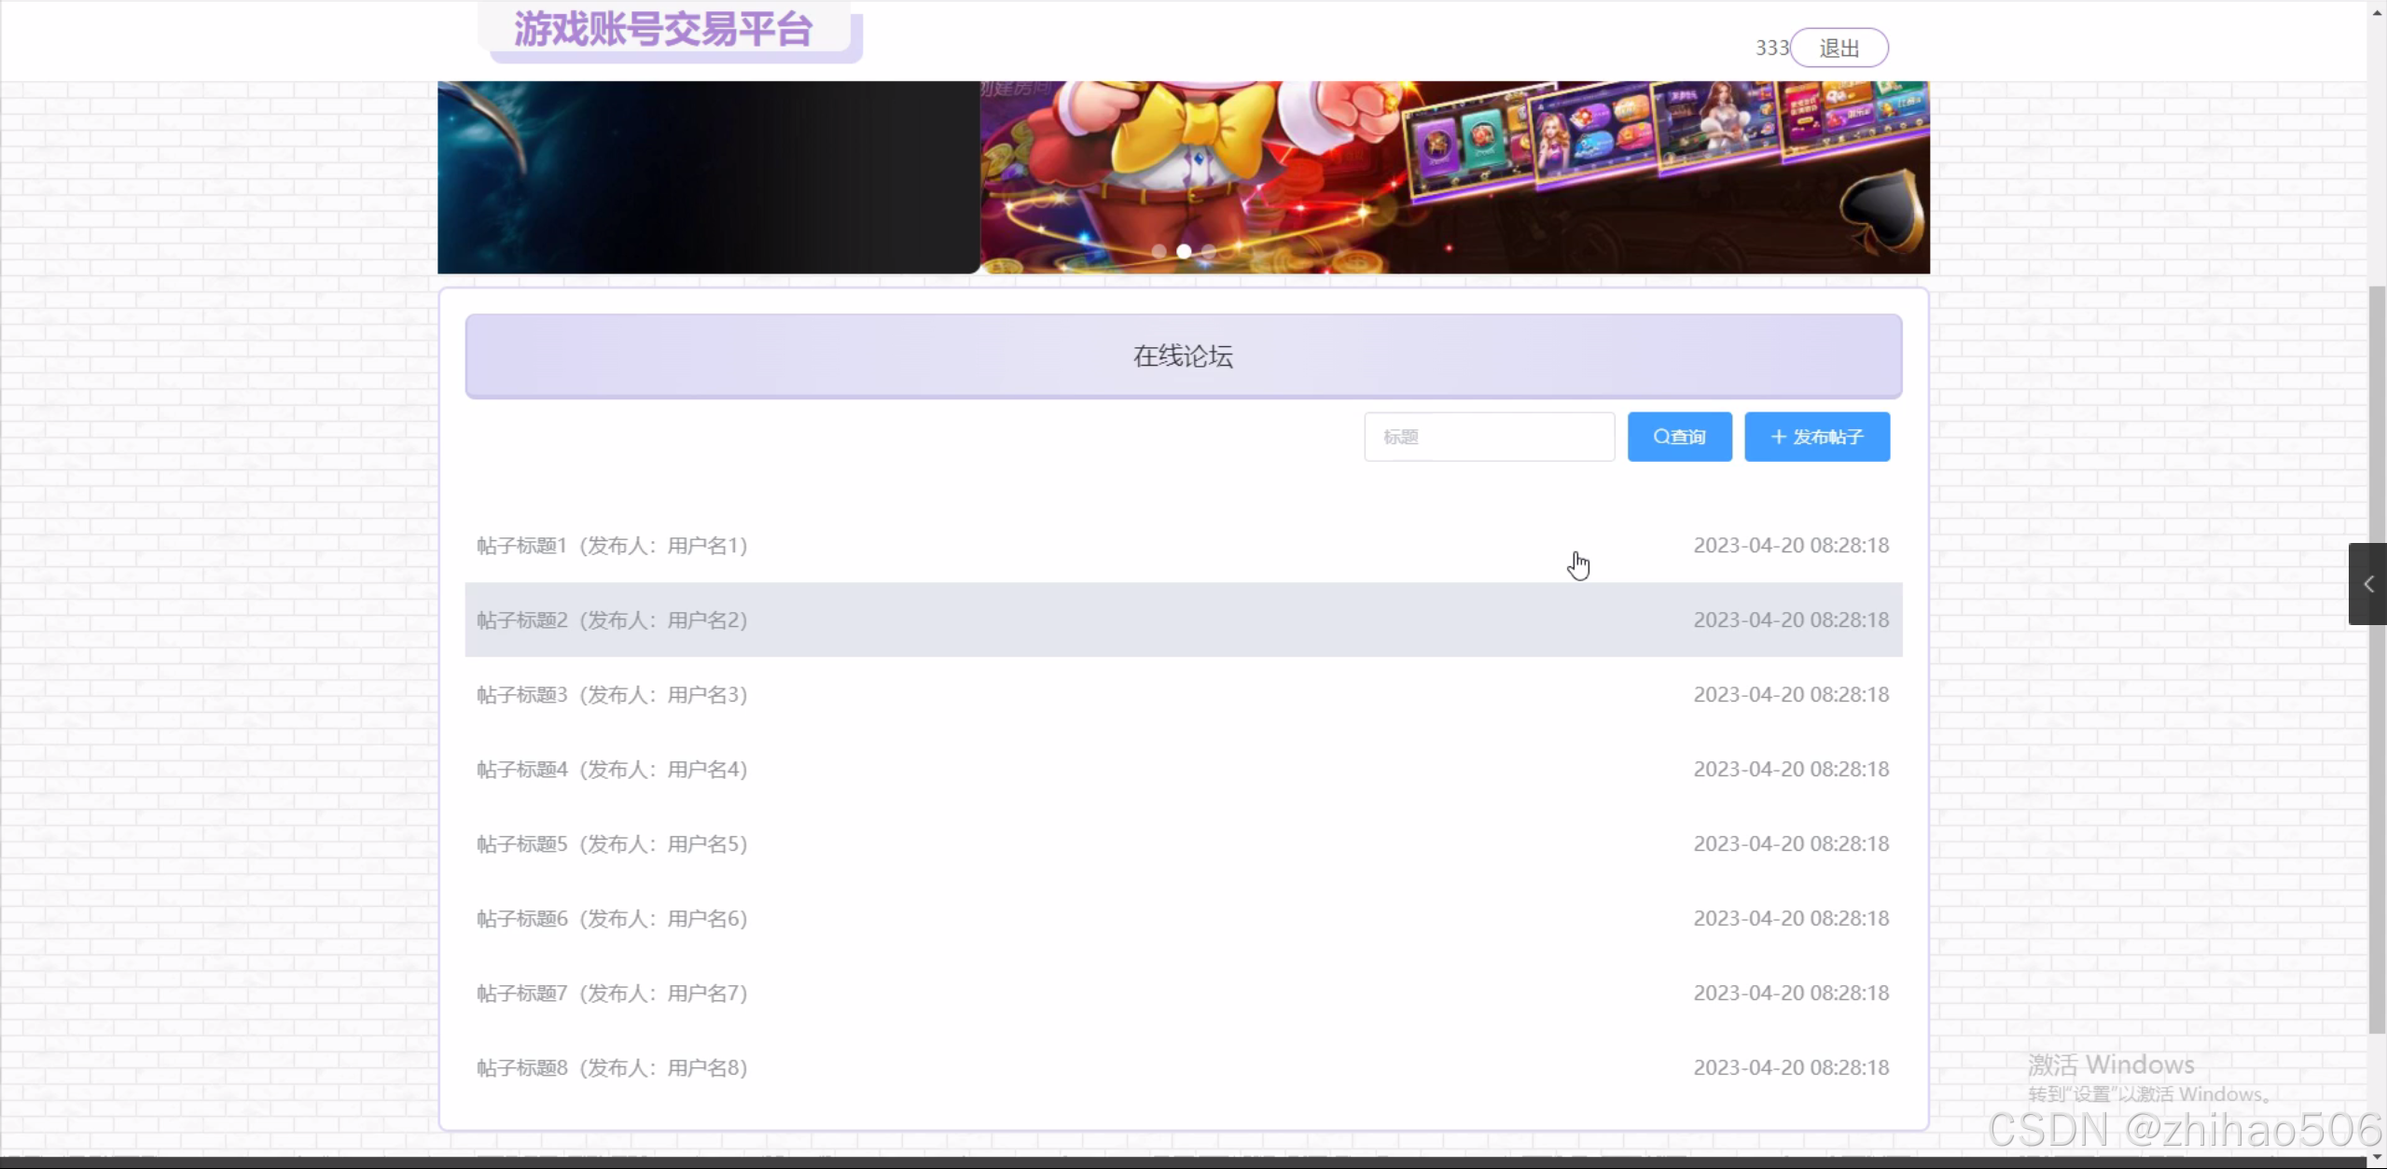2387x1169 pixels.
Task: Click the 游戏账号交易平台 site logo
Action: pos(663,30)
